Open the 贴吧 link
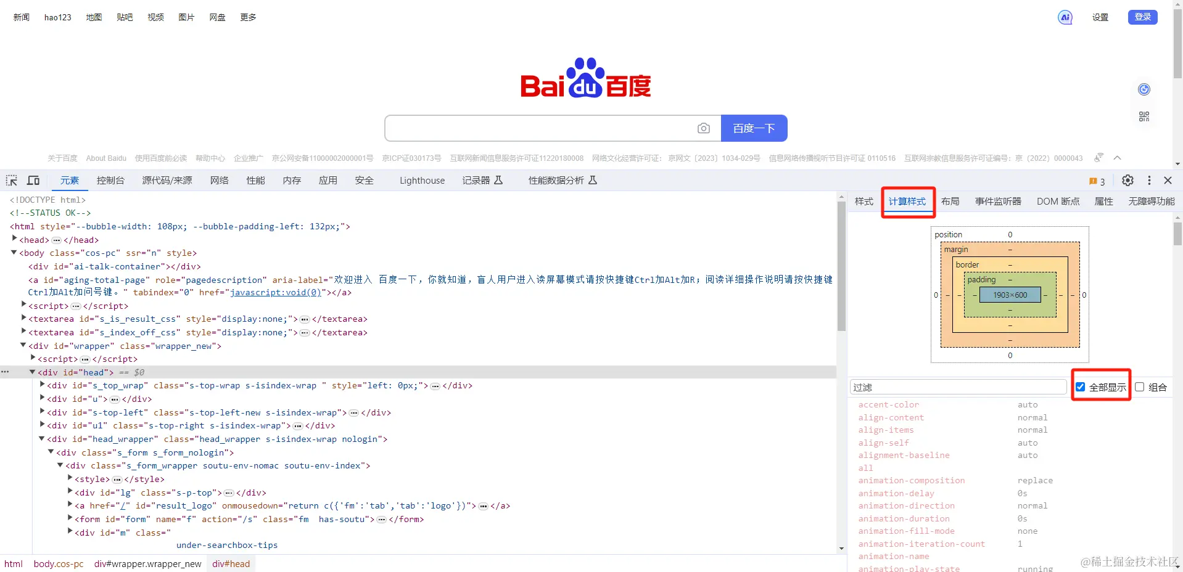The width and height of the screenshot is (1183, 572). [x=125, y=17]
